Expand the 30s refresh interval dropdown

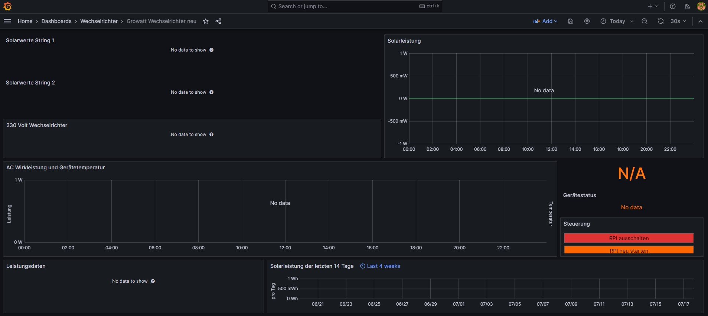point(678,21)
